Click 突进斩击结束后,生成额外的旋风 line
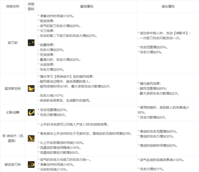 click(64, 101)
